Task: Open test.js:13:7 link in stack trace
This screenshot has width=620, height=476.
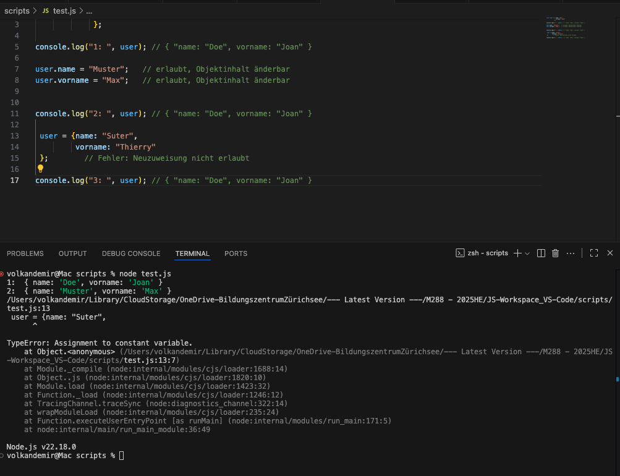Action: click(150, 360)
